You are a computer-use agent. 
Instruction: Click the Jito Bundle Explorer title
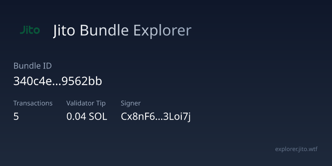click(x=122, y=31)
